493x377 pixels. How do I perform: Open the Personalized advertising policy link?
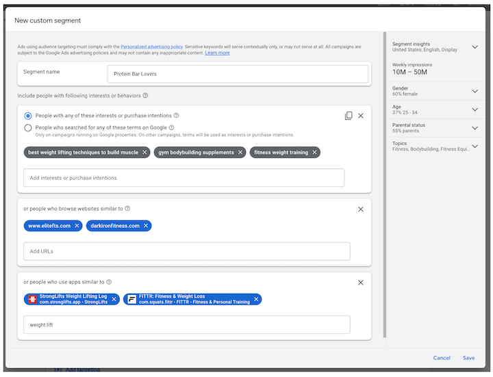click(x=151, y=47)
